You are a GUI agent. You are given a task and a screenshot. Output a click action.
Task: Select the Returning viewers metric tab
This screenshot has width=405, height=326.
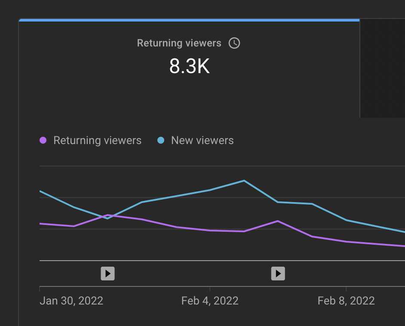tap(189, 68)
